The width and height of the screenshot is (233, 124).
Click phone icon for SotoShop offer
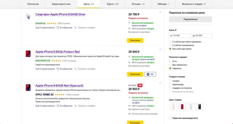76,28
